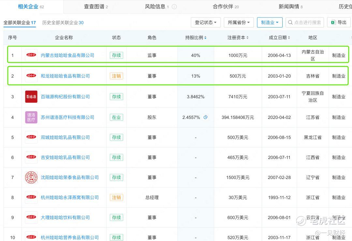Screen dimensions: 352x241
Task: Click the 大理娃哈哈饮料有限公司 logo
Action: 31,217
